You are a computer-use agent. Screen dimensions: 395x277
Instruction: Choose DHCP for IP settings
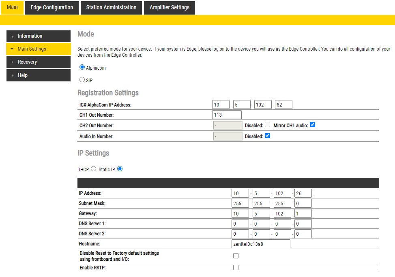pos(94,169)
